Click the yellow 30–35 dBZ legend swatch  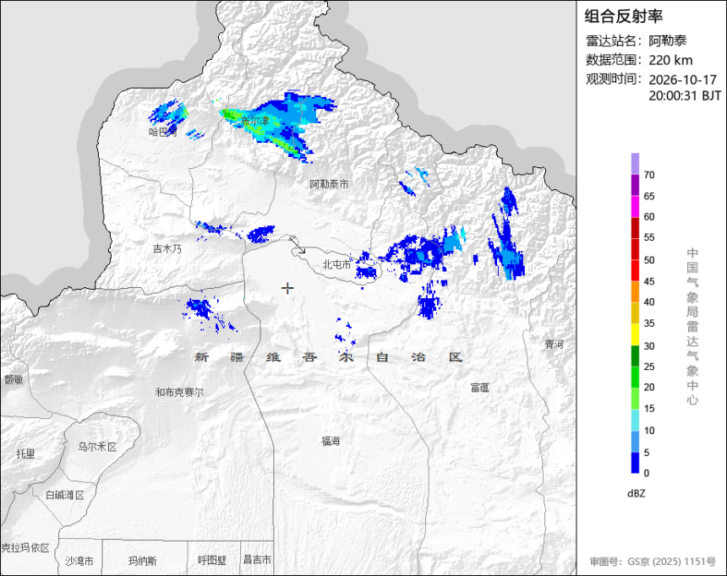pyautogui.click(x=635, y=334)
